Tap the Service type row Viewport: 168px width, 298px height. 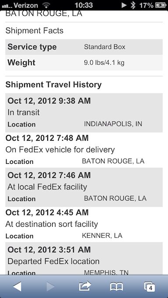click(84, 47)
